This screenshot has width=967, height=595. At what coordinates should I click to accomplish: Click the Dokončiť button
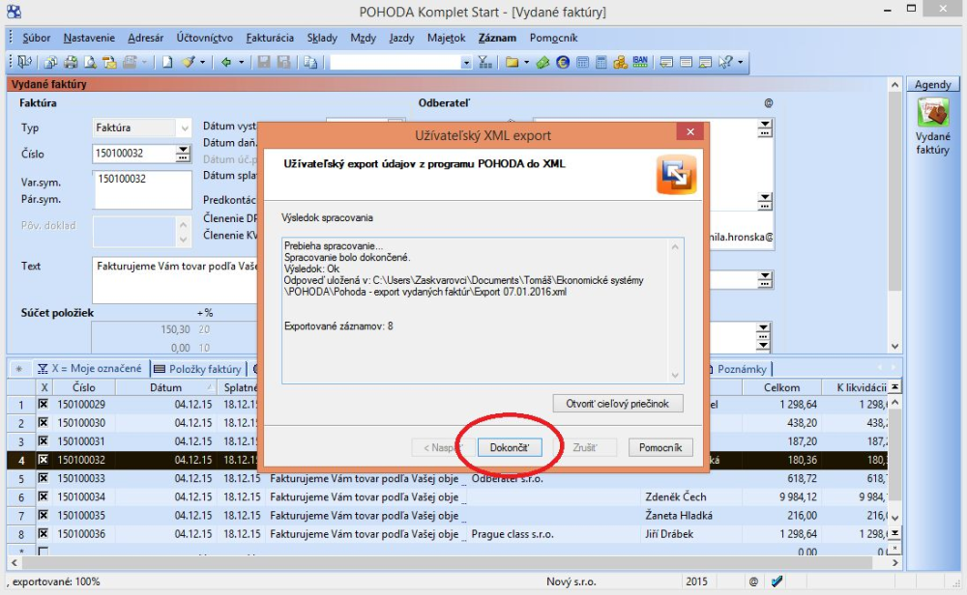pos(510,447)
